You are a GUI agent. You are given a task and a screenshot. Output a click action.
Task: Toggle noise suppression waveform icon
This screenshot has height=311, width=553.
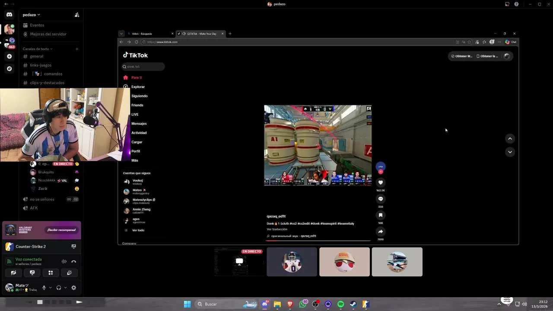click(x=64, y=261)
